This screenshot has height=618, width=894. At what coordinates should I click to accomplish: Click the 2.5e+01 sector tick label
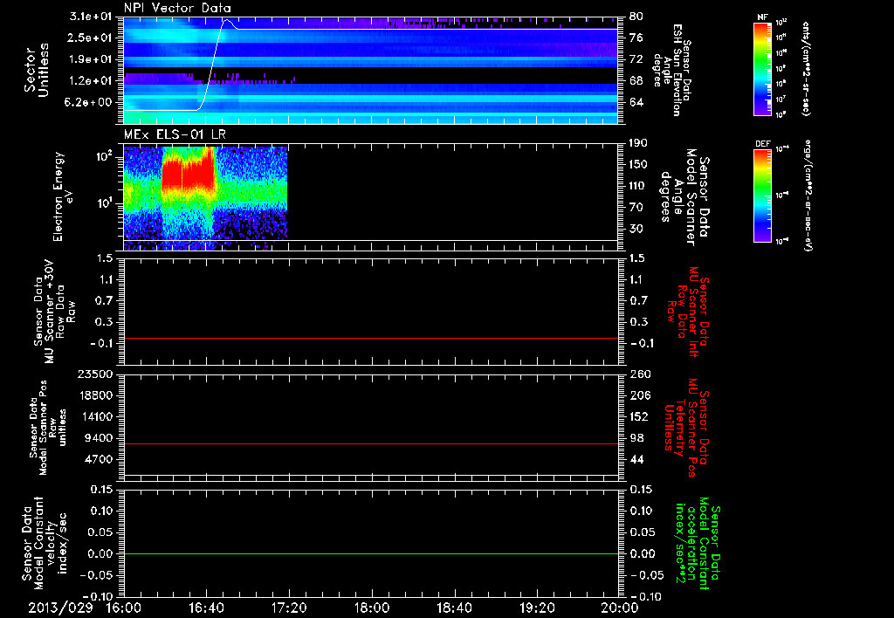[90, 38]
